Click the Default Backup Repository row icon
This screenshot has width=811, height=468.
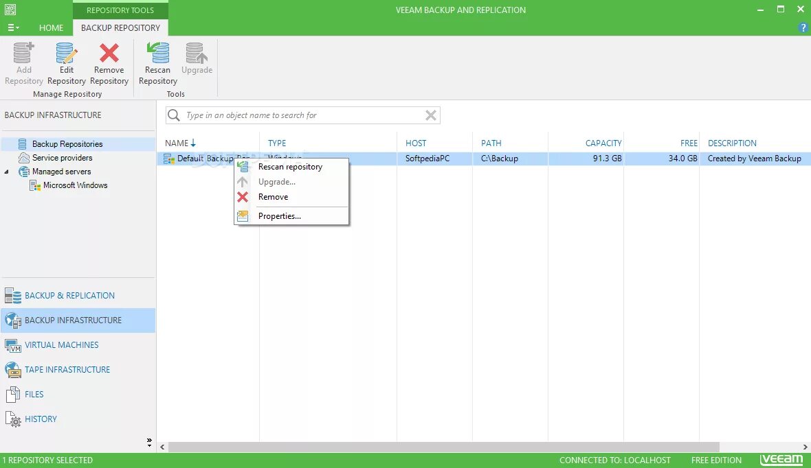[x=169, y=159]
